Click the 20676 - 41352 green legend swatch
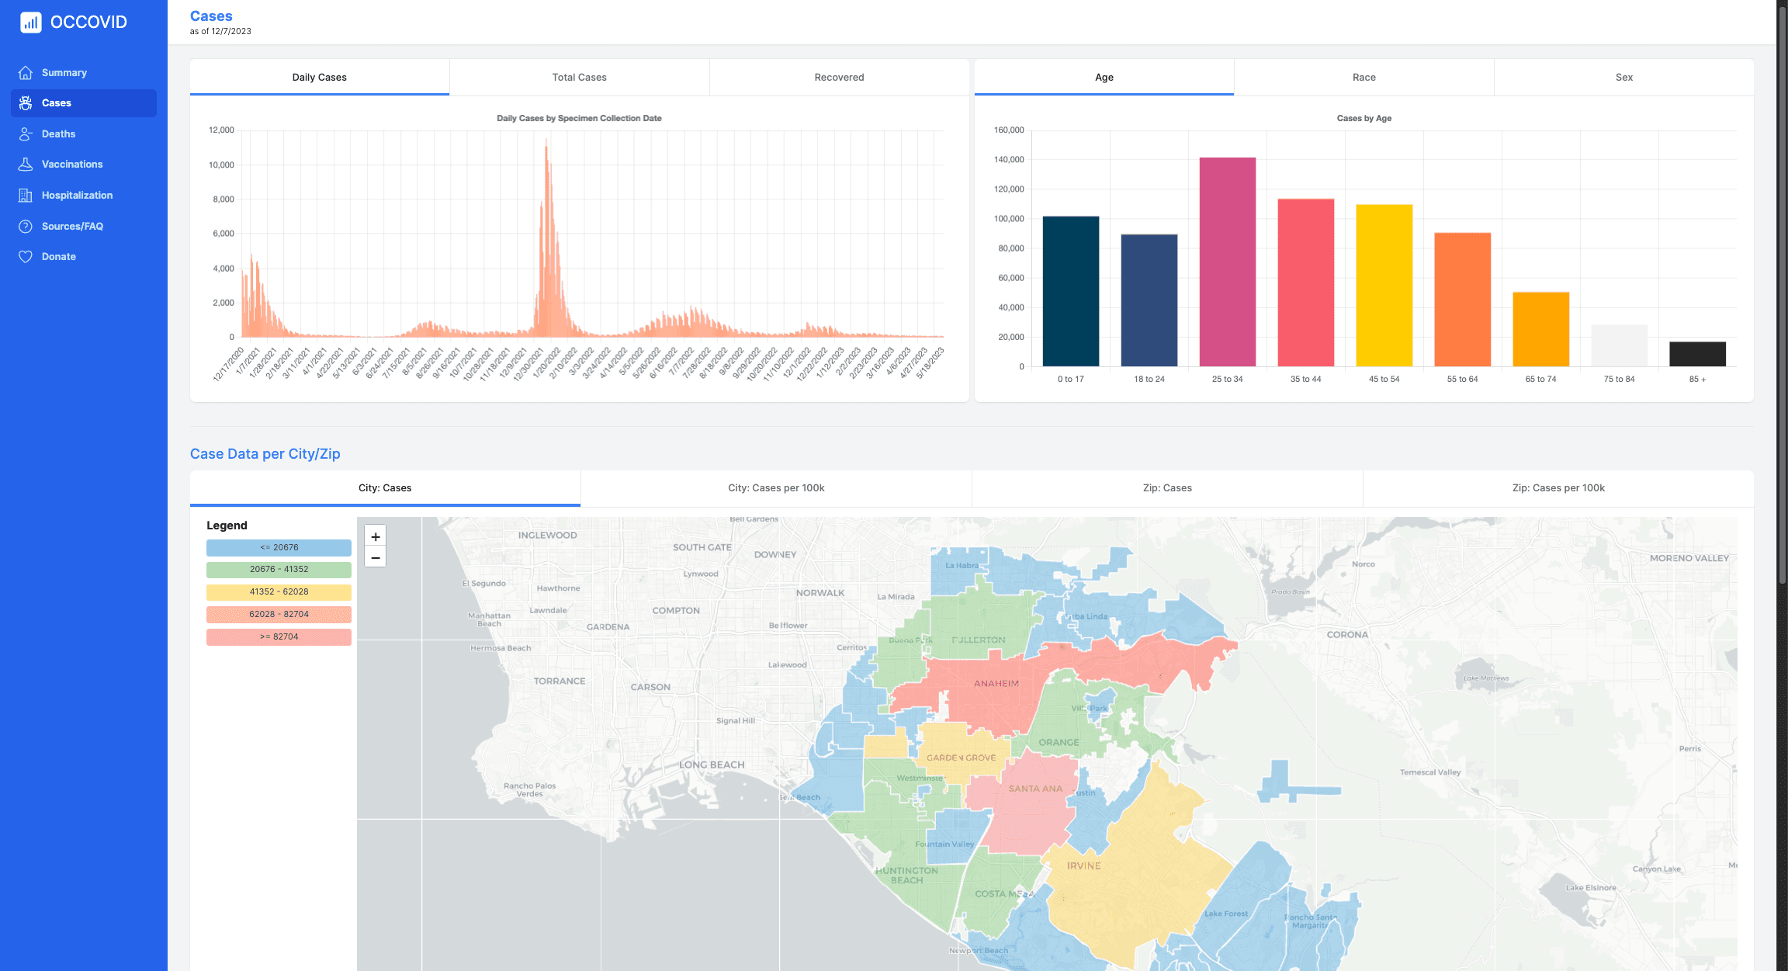This screenshot has width=1788, height=971. [x=279, y=570]
